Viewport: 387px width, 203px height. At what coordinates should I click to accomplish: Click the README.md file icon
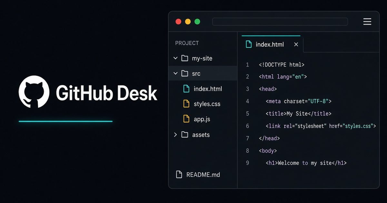(179, 175)
